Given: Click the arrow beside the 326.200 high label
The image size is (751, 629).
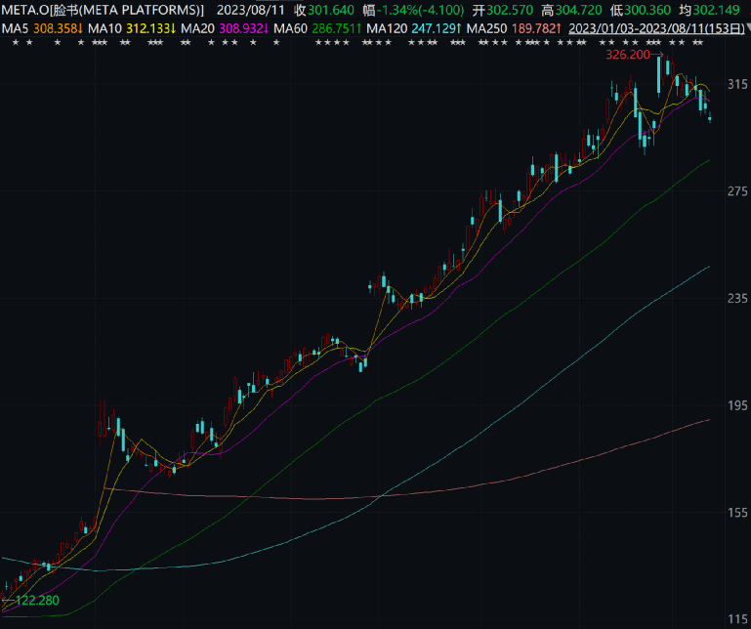Looking at the screenshot, I should [x=658, y=56].
